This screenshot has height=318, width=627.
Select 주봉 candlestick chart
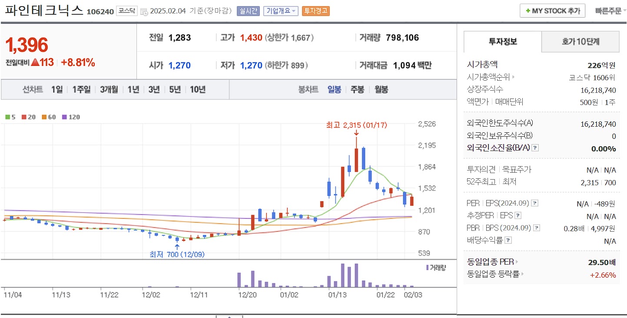tap(358, 90)
